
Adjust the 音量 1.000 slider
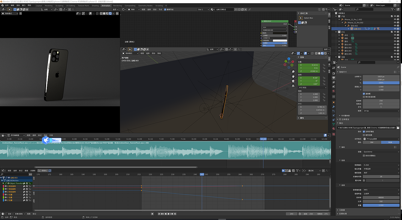[381, 205]
